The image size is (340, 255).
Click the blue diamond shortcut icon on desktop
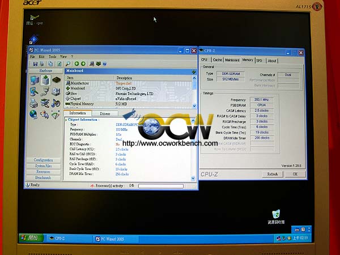click(x=33, y=40)
